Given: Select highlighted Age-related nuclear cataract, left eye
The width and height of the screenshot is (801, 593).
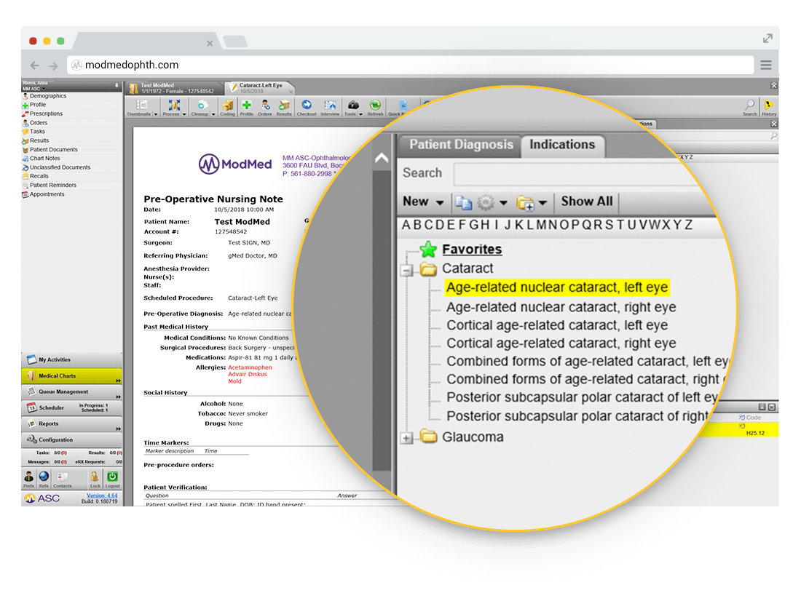Looking at the screenshot, I should pos(557,287).
